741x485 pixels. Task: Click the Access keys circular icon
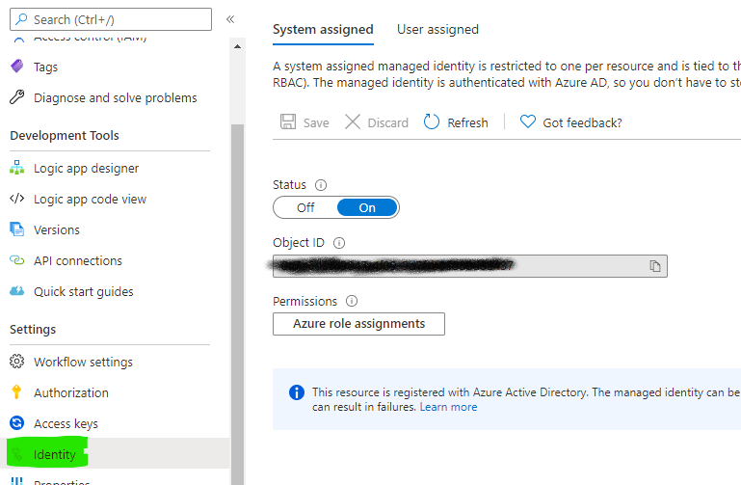click(x=17, y=422)
